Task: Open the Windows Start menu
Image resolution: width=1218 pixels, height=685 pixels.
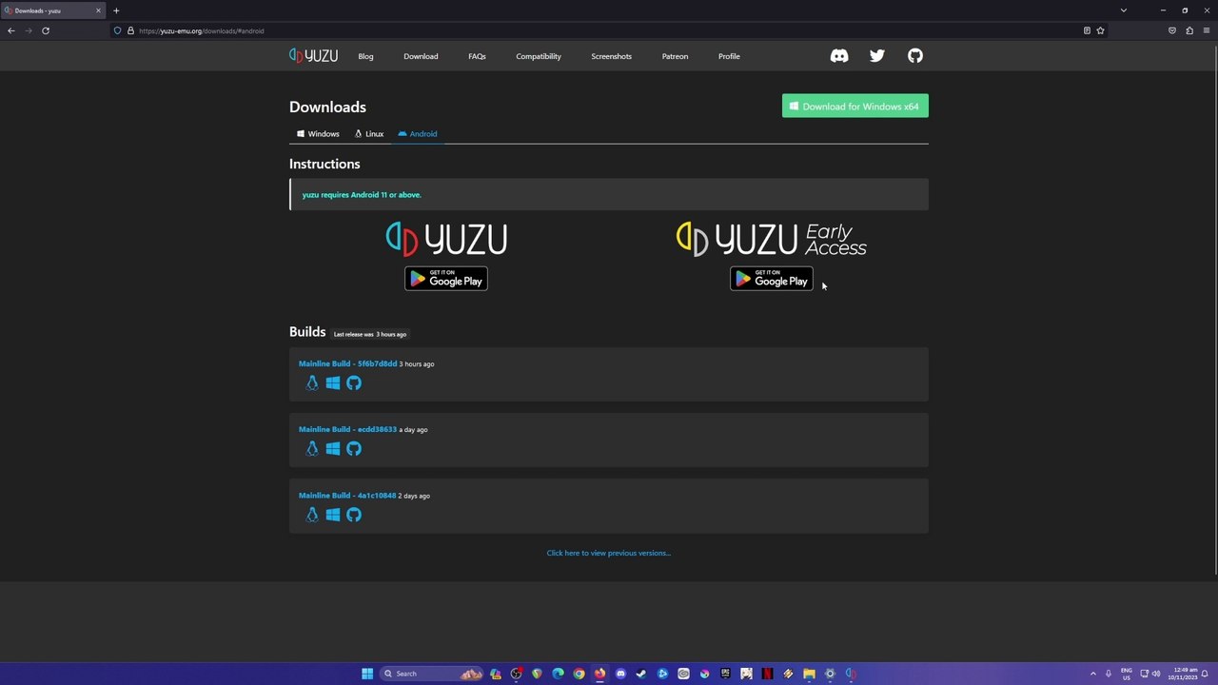Action: tap(367, 674)
